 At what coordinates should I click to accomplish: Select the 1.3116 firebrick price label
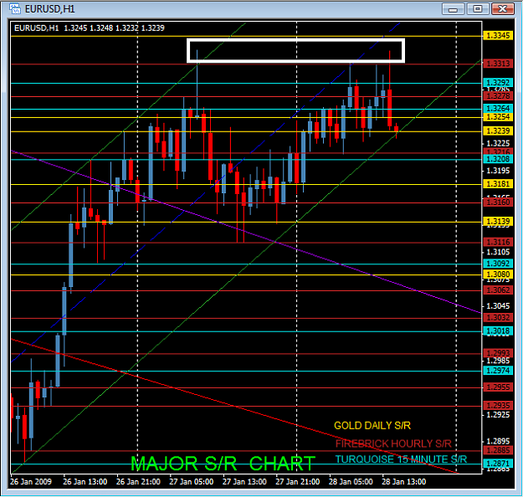[498, 242]
